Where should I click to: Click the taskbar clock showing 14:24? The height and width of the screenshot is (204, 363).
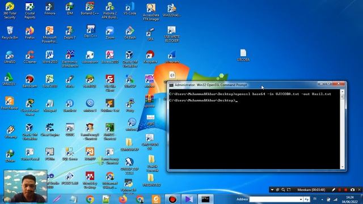349,199
